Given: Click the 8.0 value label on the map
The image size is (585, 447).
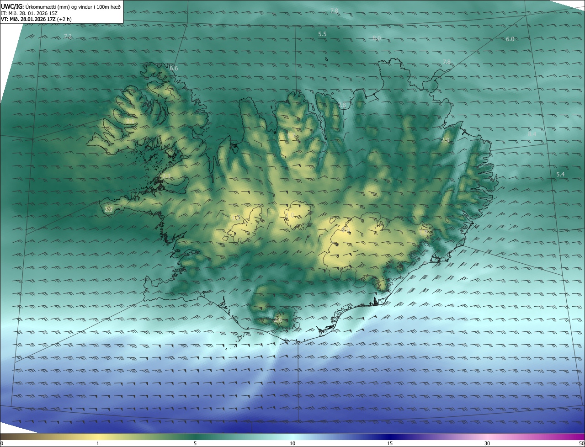Looking at the screenshot, I should (377, 38).
